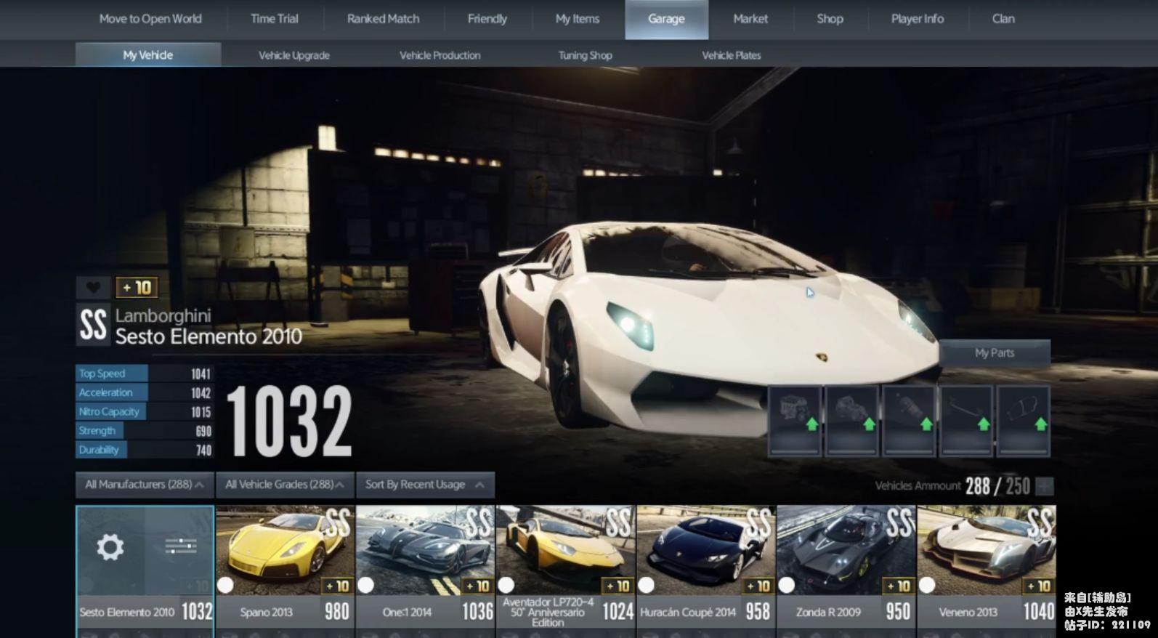
Task: Open the Shop menu
Action: (830, 19)
